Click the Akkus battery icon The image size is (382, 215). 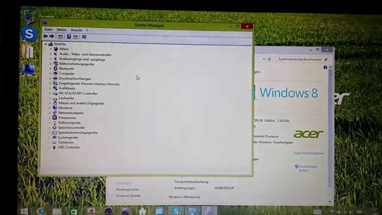[56, 49]
